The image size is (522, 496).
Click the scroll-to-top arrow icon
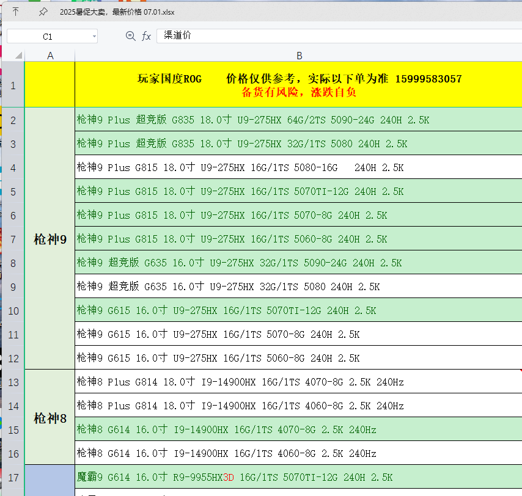pos(16,12)
